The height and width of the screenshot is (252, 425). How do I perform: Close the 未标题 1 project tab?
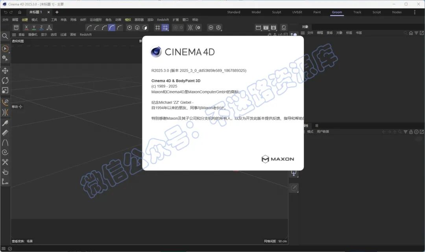48,12
